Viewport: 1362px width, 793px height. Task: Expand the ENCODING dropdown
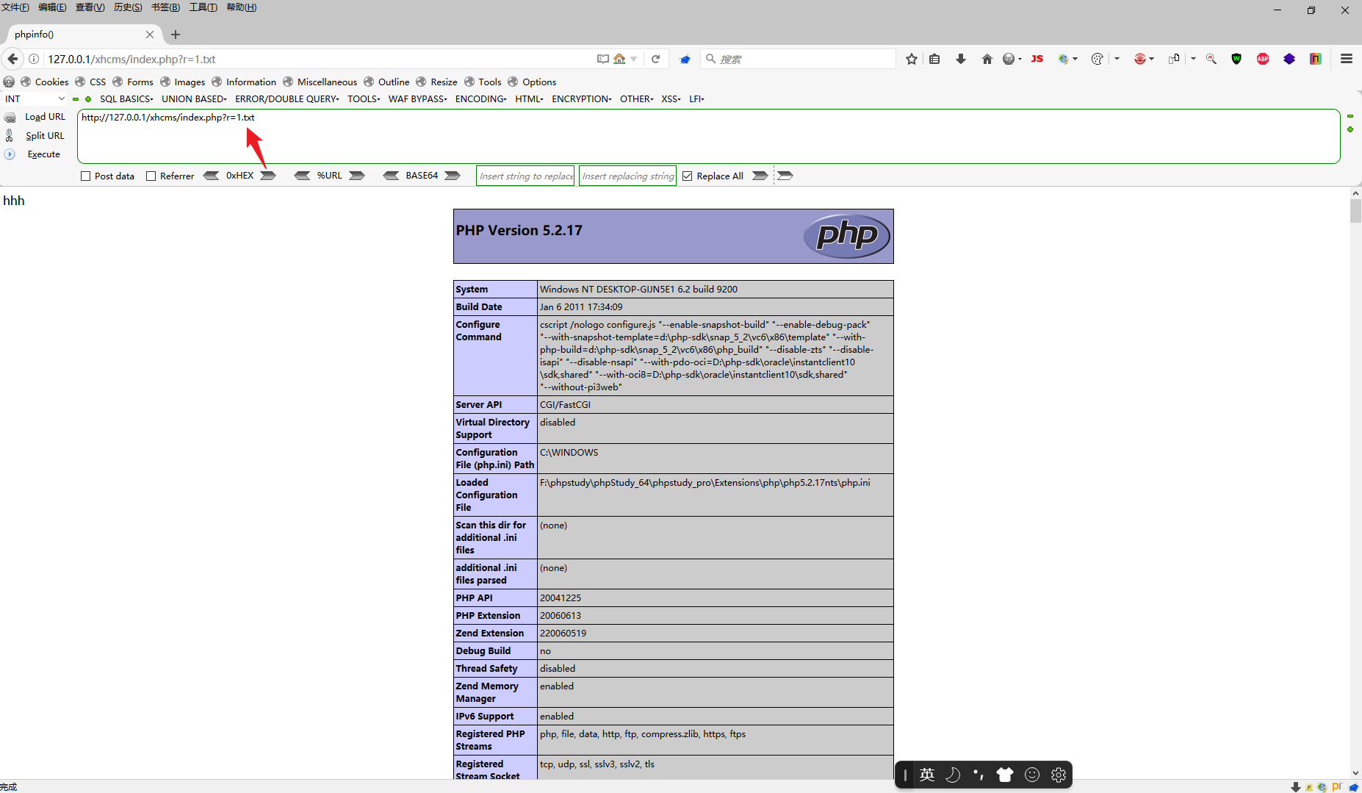point(480,99)
